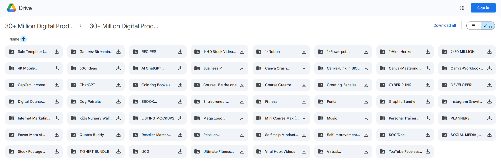Download the Quotes Buddy folder

(118, 135)
